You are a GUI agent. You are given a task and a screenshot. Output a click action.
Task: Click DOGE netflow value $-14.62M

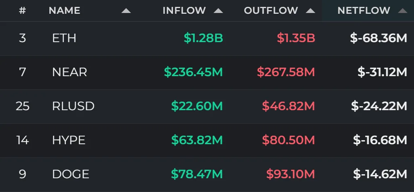[380, 174]
